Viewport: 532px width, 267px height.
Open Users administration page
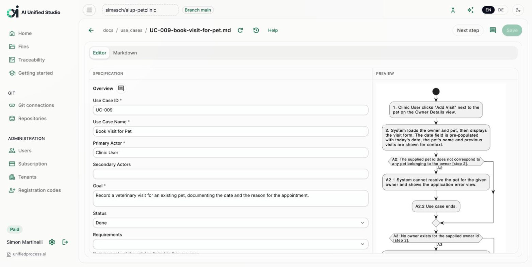click(x=25, y=150)
